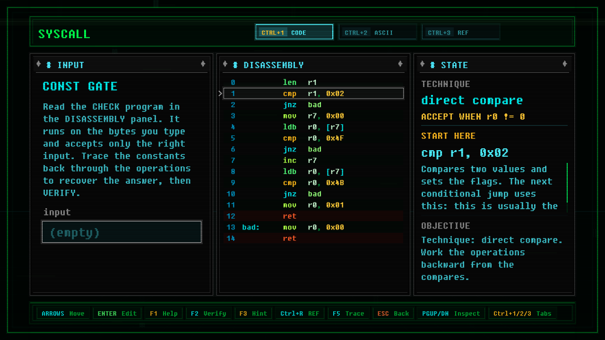
Task: Select line 2 jnz bad
Action: (313, 104)
